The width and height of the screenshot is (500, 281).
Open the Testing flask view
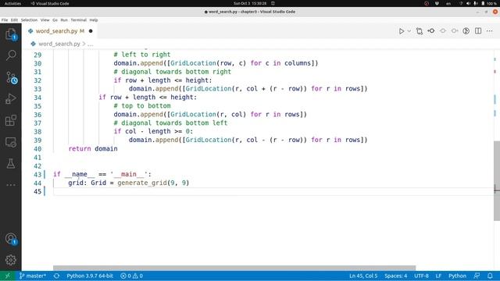[x=11, y=163]
